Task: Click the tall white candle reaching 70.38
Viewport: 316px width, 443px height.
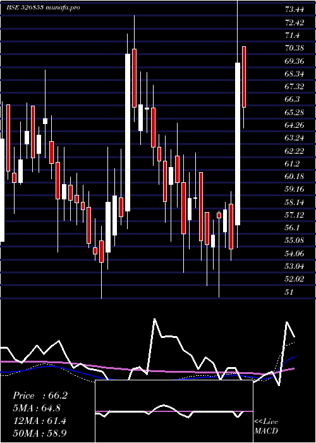Action: tap(128, 132)
